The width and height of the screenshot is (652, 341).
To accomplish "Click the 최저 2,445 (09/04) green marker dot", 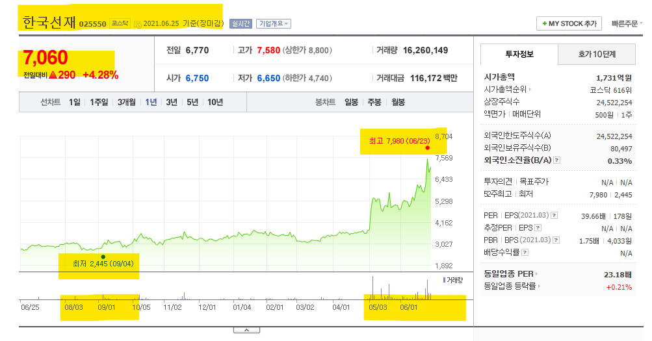I will point(103,257).
